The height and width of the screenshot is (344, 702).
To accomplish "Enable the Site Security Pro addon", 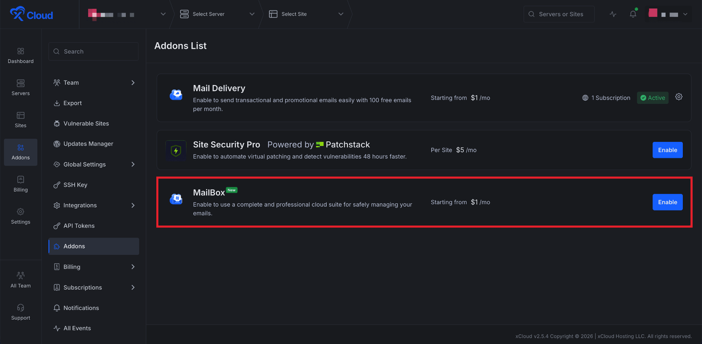I will click(x=667, y=150).
